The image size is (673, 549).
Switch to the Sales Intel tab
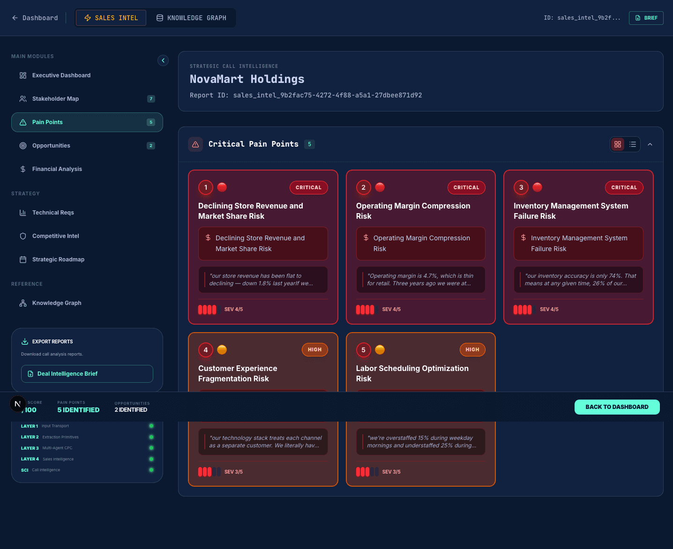tap(111, 18)
